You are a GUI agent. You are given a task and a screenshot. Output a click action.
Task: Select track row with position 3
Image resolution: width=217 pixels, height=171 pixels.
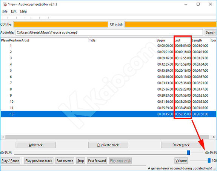[108, 58]
